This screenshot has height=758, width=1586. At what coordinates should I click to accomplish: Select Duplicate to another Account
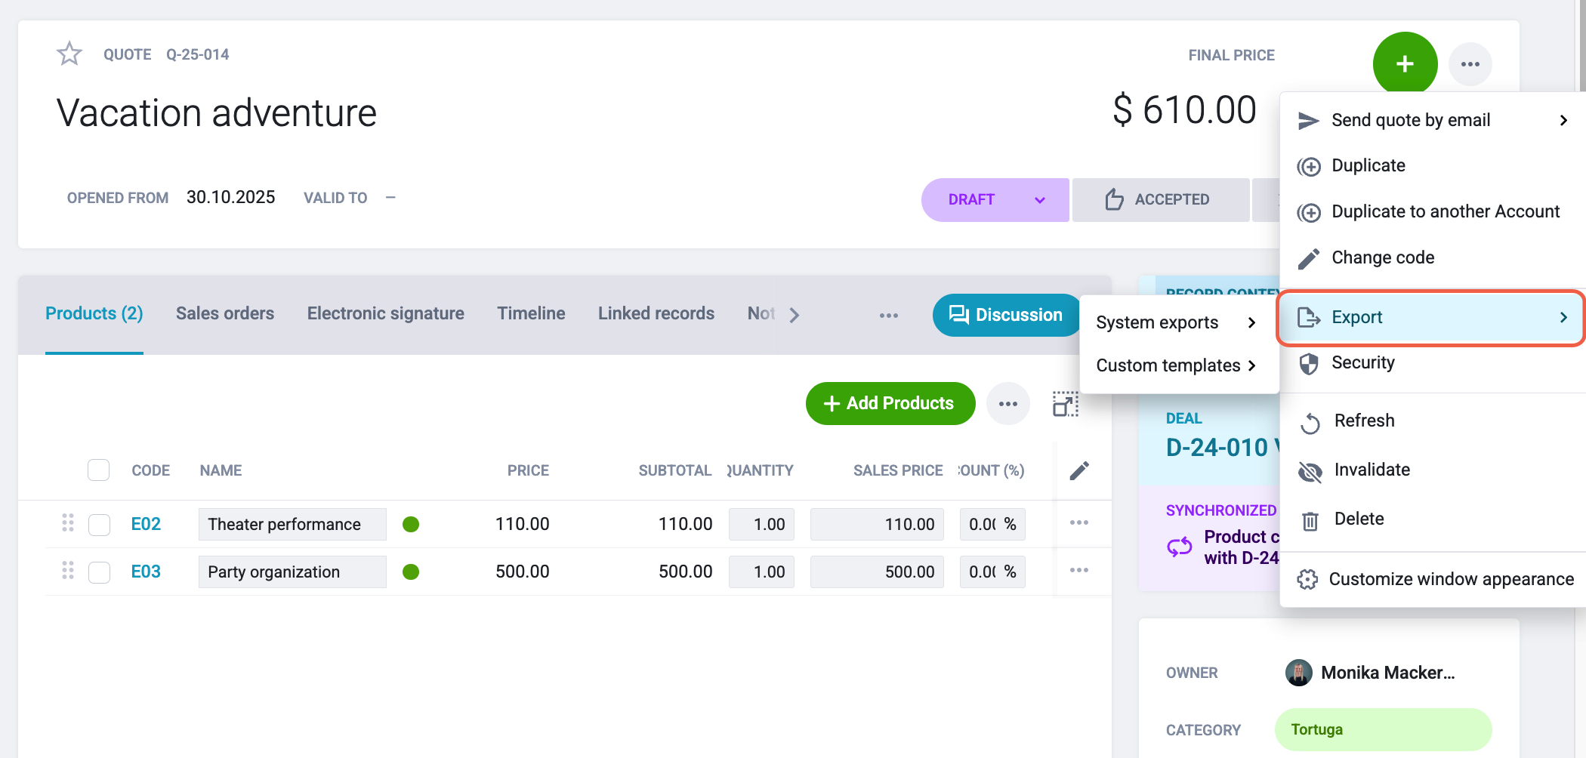tap(1429, 211)
